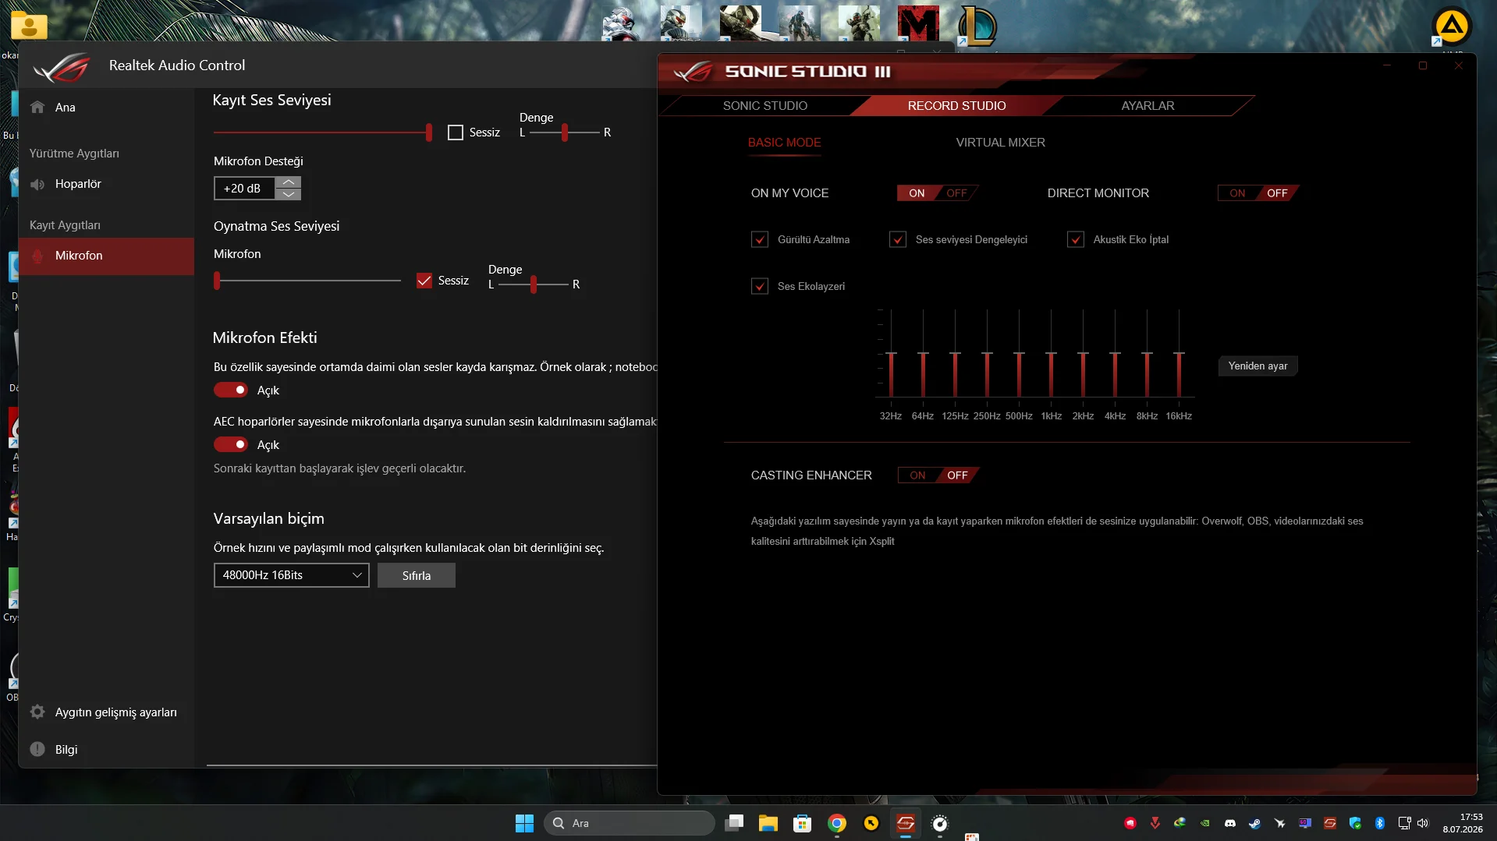The width and height of the screenshot is (1497, 841).
Task: Open AYARLAR tab
Action: 1148,106
